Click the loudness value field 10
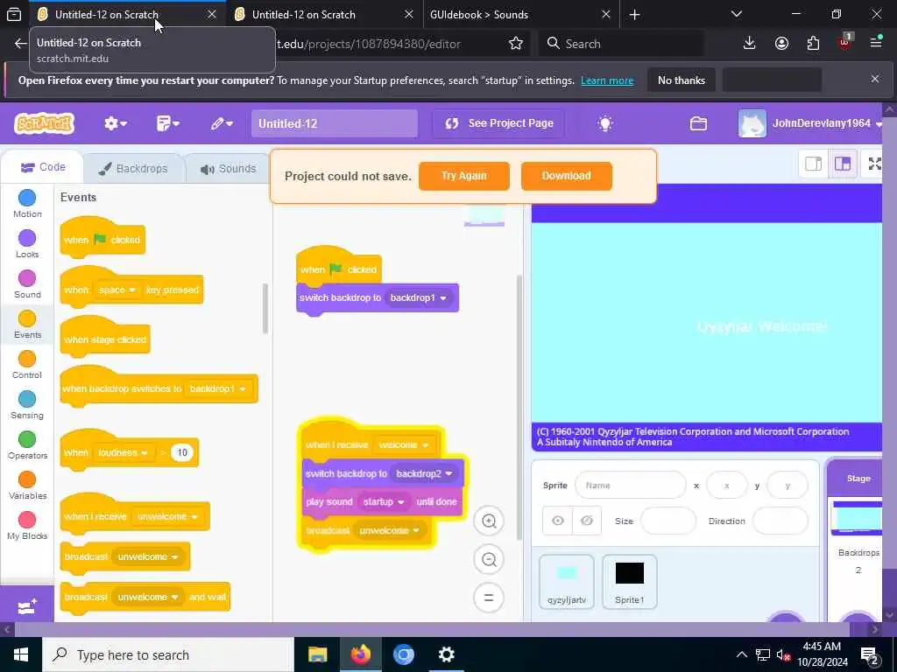Viewport: 897px width, 672px height. click(x=182, y=452)
